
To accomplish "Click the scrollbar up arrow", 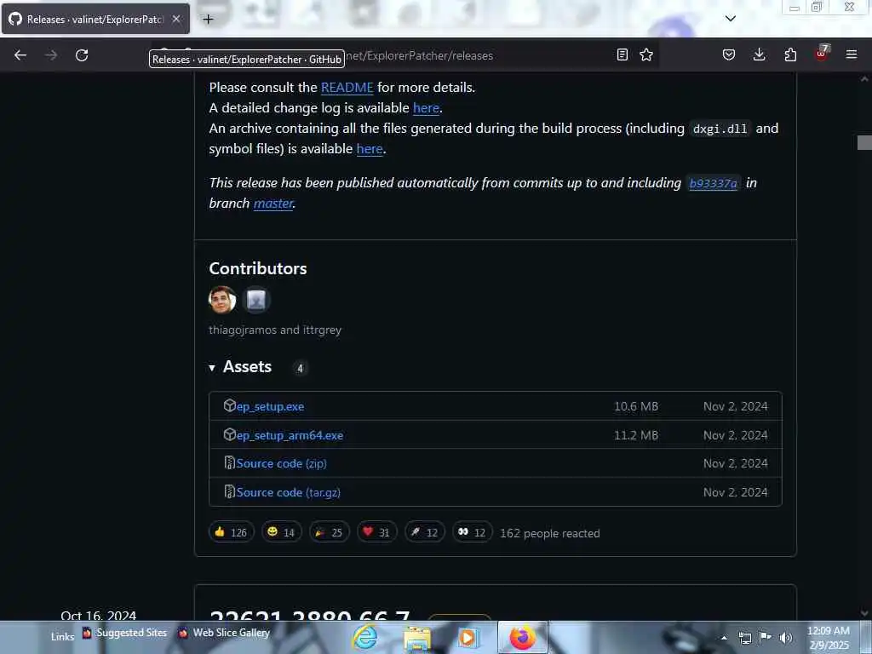I will pos(864,79).
